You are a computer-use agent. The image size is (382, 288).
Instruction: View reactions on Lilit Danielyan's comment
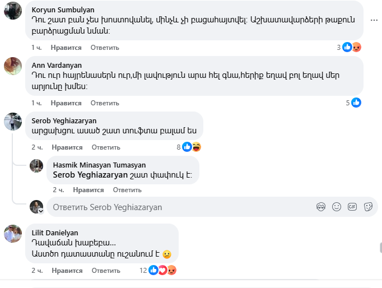pyautogui.click(x=162, y=271)
